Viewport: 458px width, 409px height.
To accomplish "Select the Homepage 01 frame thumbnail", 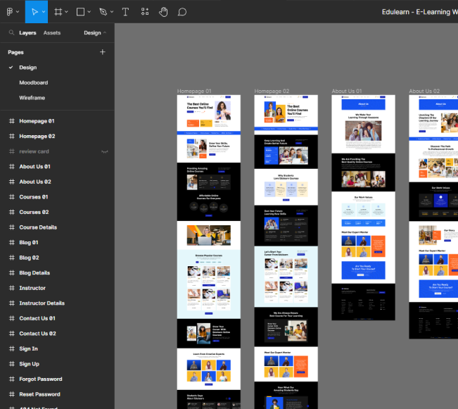I will (x=209, y=252).
